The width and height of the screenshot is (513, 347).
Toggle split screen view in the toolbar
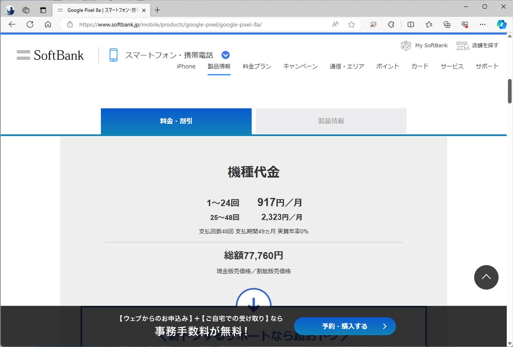coord(410,24)
